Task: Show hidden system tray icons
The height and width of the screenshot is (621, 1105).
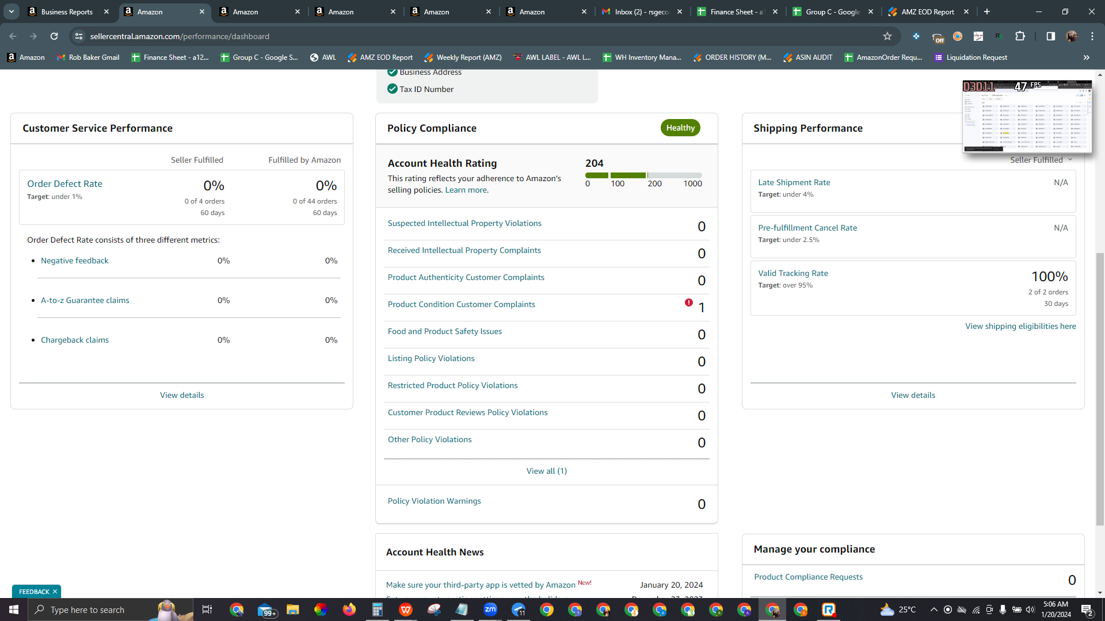Action: pyautogui.click(x=933, y=609)
